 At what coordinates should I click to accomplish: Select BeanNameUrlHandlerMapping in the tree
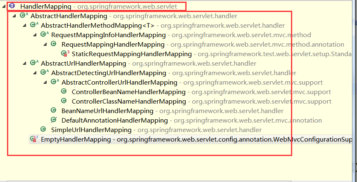click(x=107, y=111)
